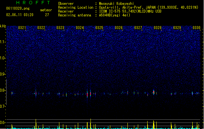Screen dimensions: 204x129
Task: Click the tallest yellow peak near 0322
Action: coord(36,124)
